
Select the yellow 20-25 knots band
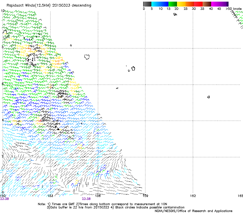point(181,4)
